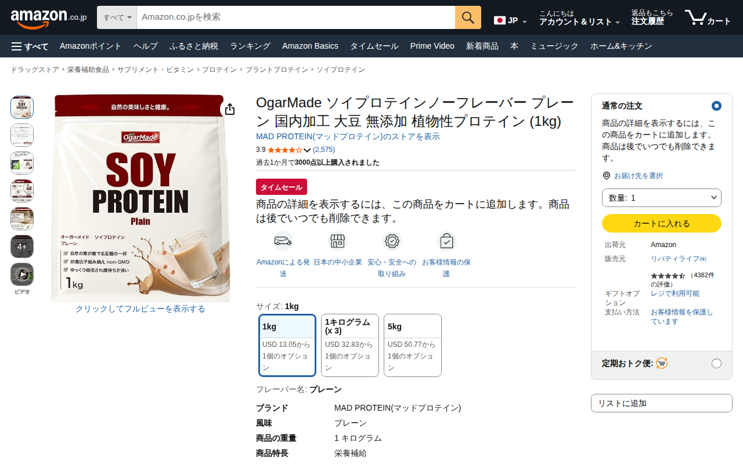Open ふるさと納税 in the nav bar
The height and width of the screenshot is (464, 743).
click(194, 46)
